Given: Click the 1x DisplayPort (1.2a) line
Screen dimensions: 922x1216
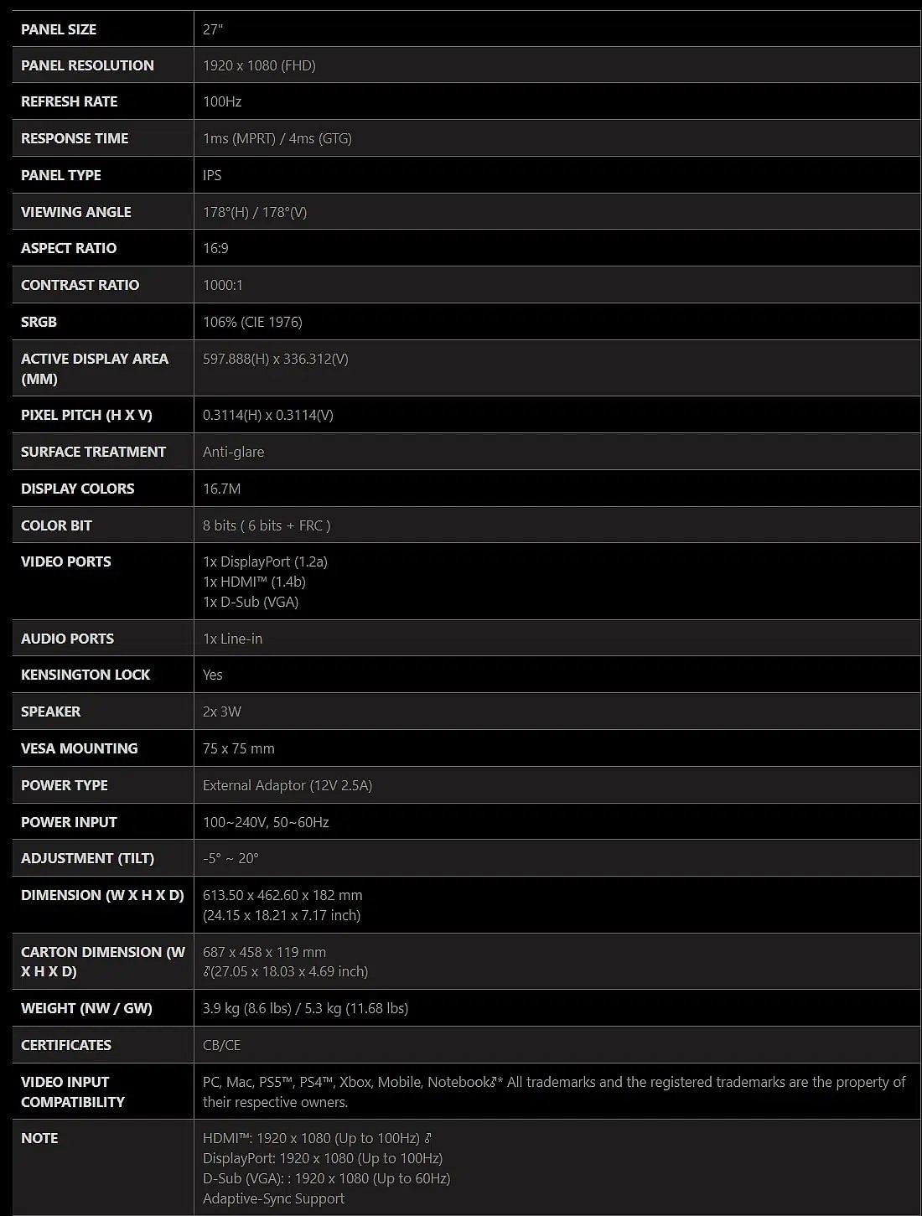Looking at the screenshot, I should [x=265, y=561].
